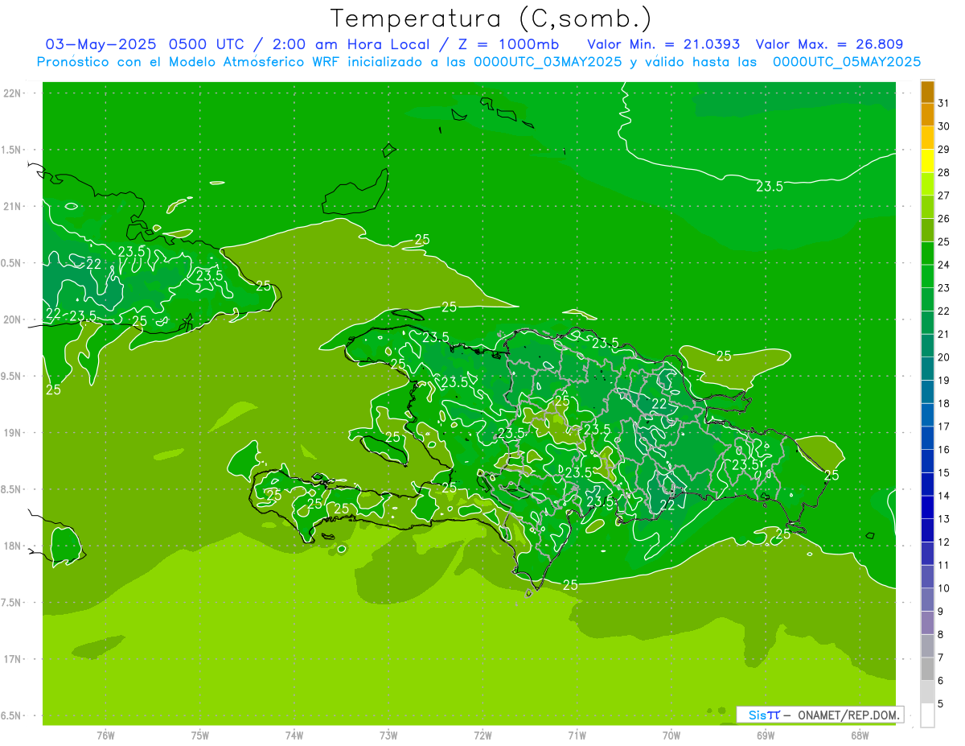Click the title "Temperatura (C,somb.)"
965x746 pixels.
(x=491, y=19)
